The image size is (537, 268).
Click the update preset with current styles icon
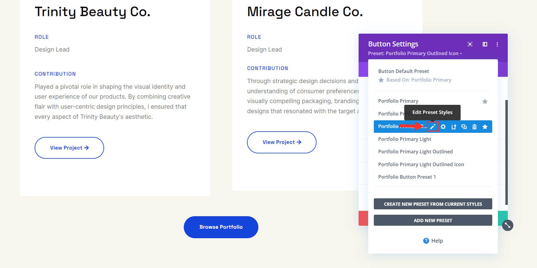click(x=454, y=127)
